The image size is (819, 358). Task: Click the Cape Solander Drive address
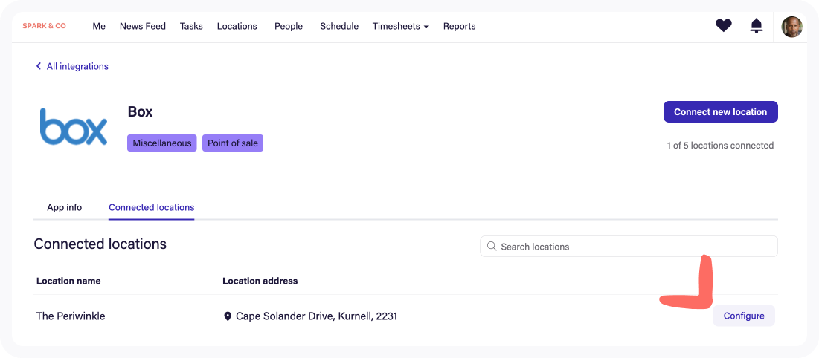pyautogui.click(x=317, y=316)
